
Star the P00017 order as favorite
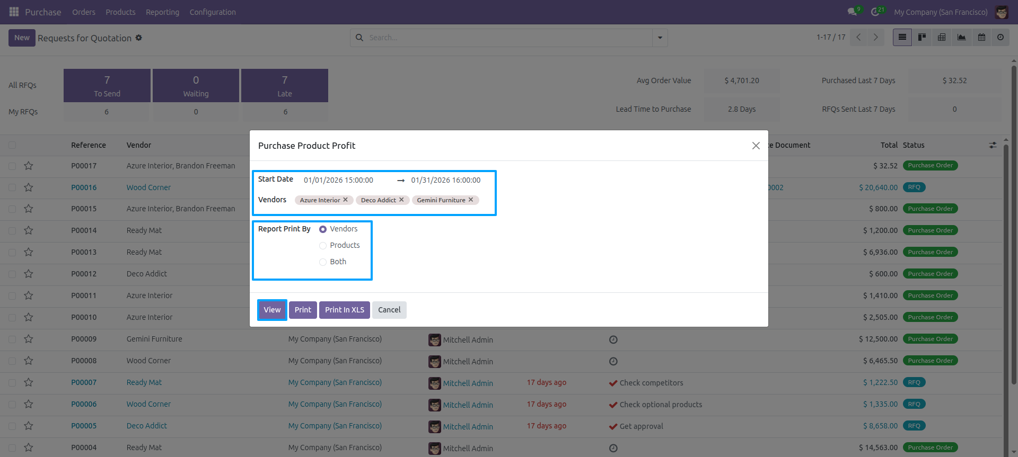point(29,166)
